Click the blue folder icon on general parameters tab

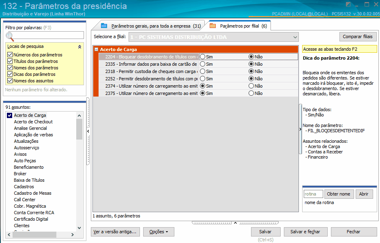(104, 26)
